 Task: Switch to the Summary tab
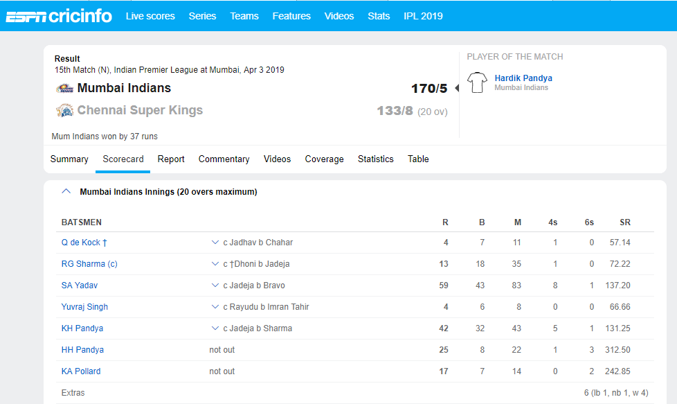(69, 159)
